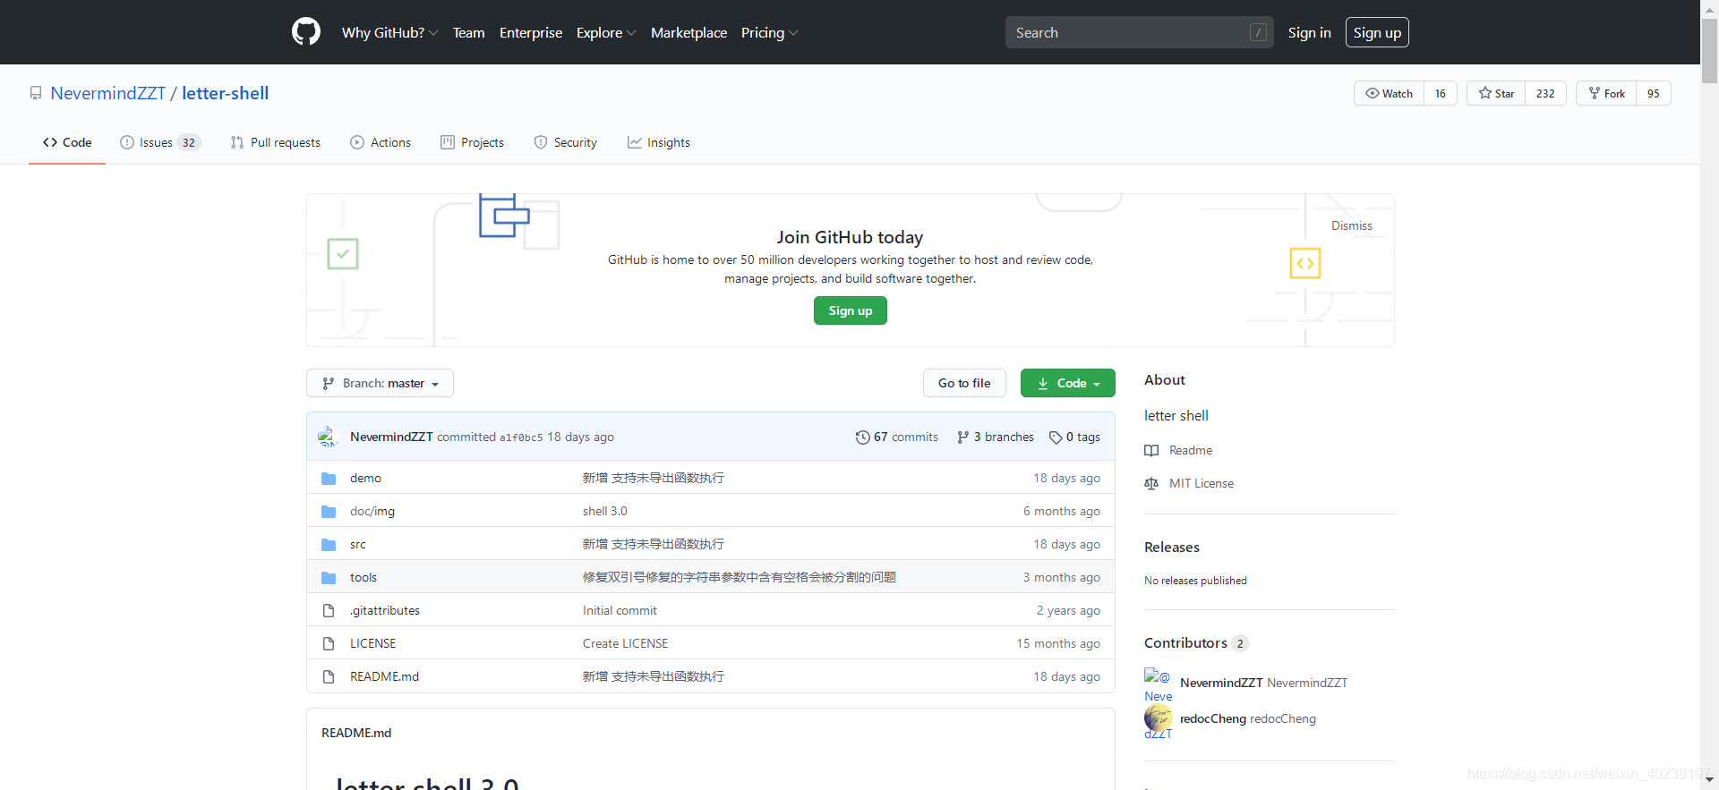Open the 'shell 3.0' commit message
1719x790 pixels.
pyautogui.click(x=605, y=512)
